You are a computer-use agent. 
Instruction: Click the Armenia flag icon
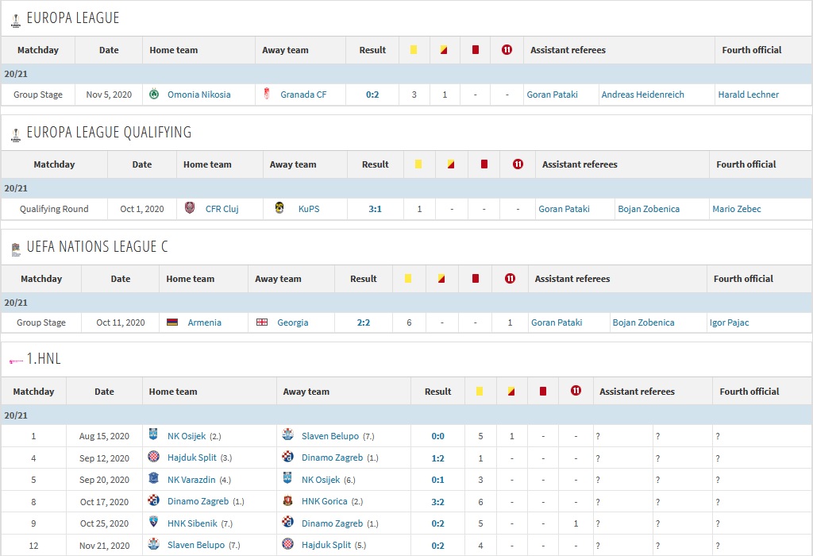172,322
